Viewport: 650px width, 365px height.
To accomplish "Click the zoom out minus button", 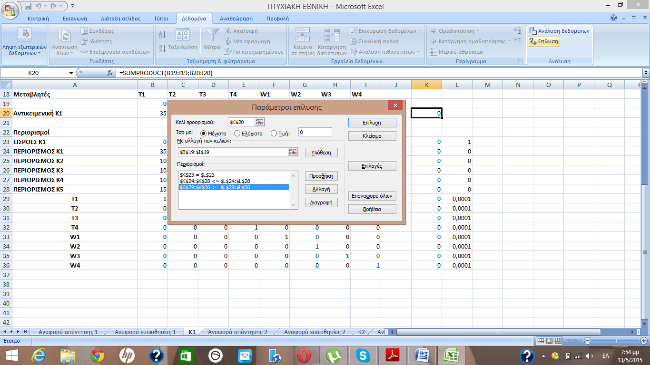I will point(587,341).
